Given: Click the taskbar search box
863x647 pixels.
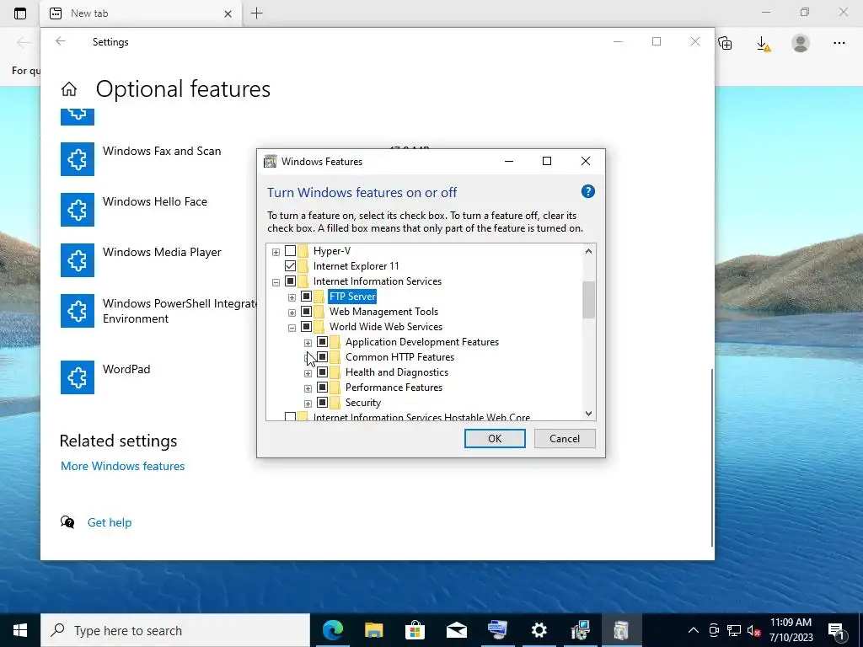Looking at the screenshot, I should [175, 630].
